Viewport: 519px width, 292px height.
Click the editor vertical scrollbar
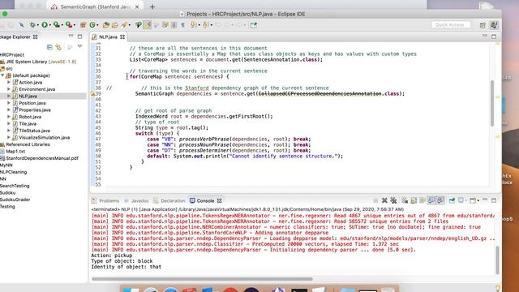[492, 103]
